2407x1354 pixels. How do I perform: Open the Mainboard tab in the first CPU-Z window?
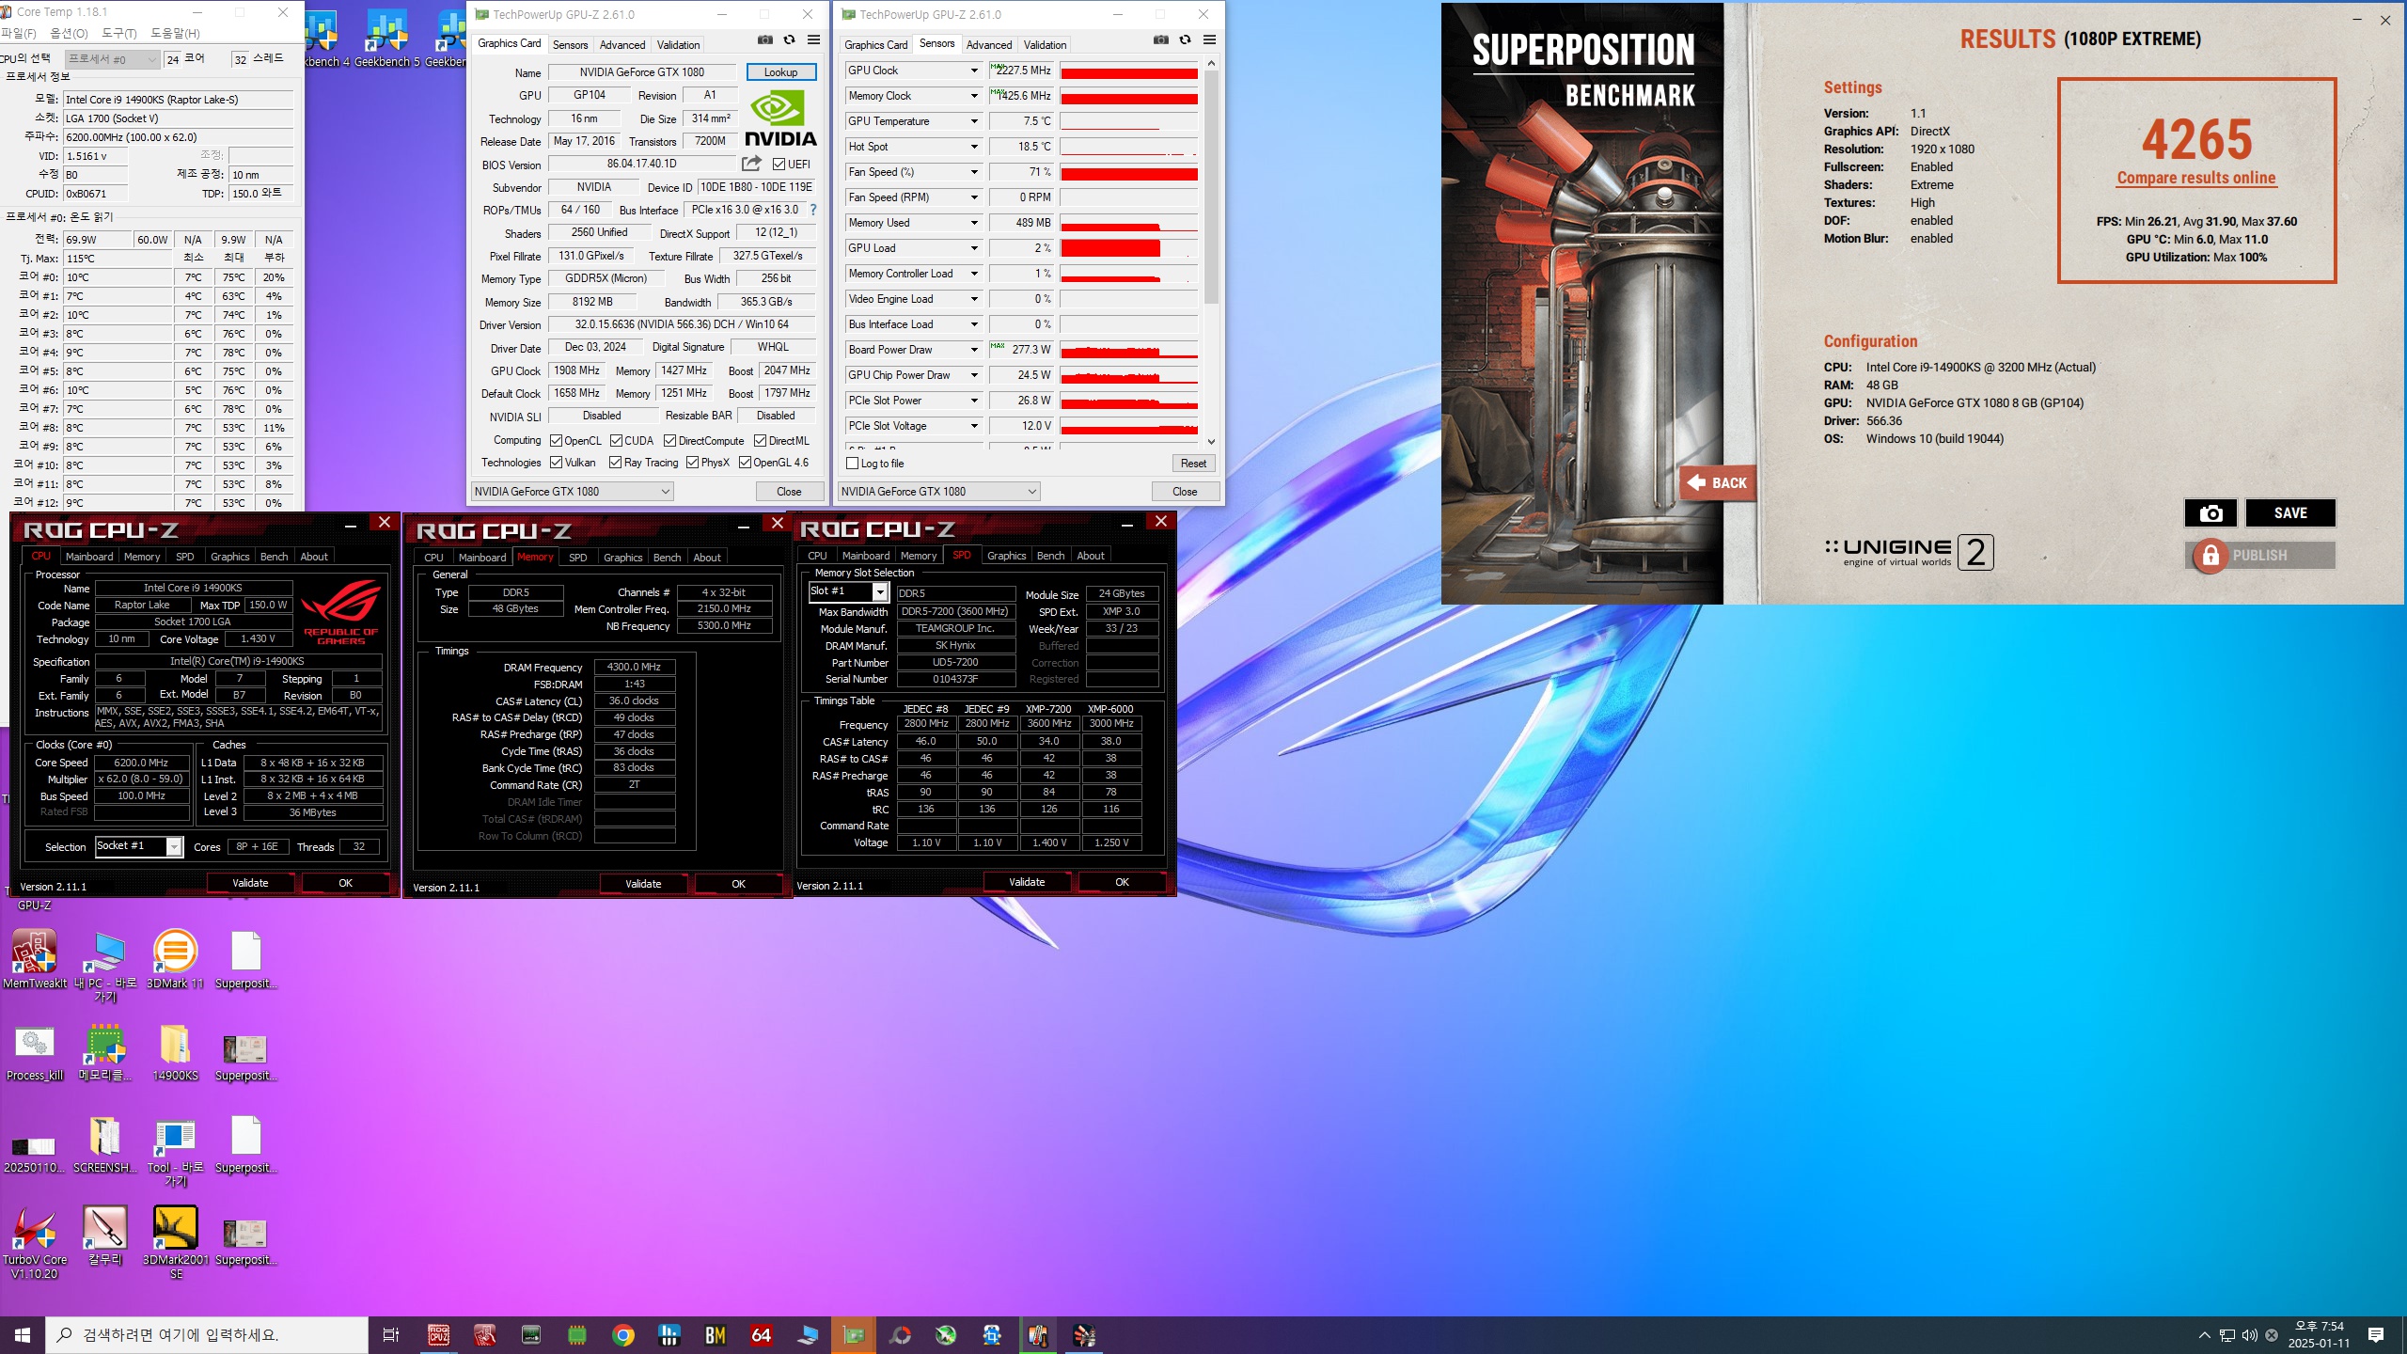(x=89, y=557)
